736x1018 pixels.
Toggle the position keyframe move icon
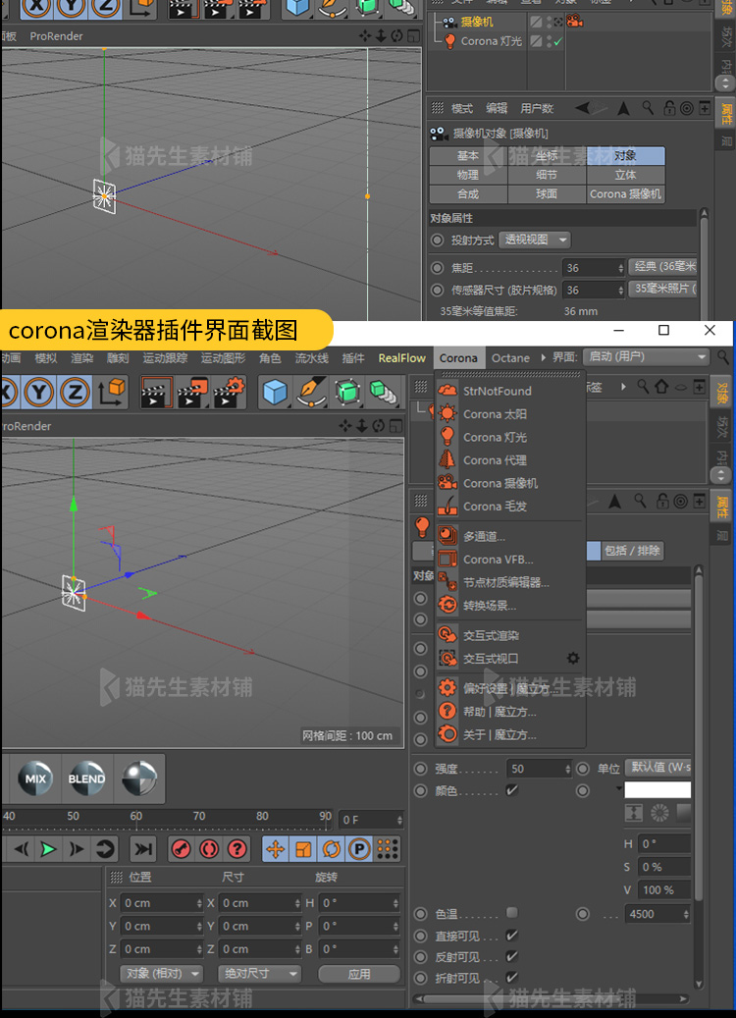coord(275,848)
